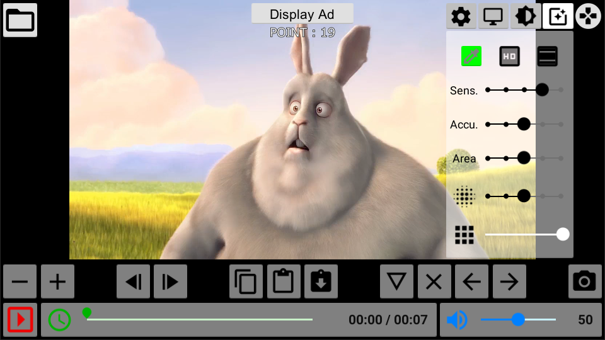Click the X delete icon
605x340 pixels.
point(434,281)
